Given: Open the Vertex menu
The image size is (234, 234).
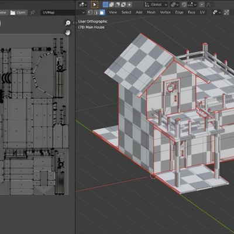Looking at the screenshot, I should [x=165, y=12].
